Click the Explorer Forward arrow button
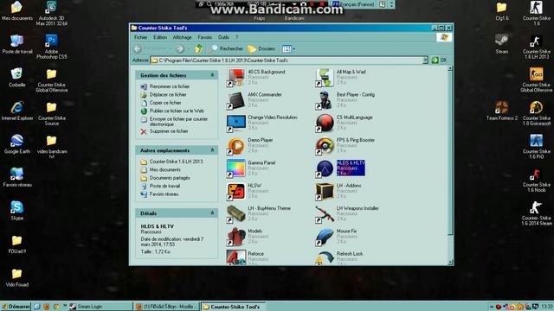Image resolution: width=554 pixels, height=311 pixels. (x=180, y=48)
